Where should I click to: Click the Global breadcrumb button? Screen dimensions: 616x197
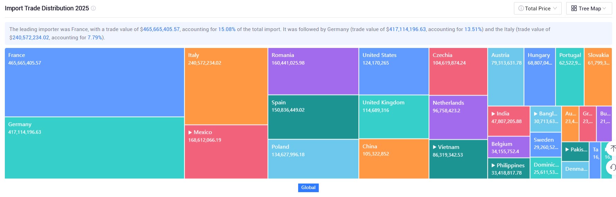(x=308, y=188)
